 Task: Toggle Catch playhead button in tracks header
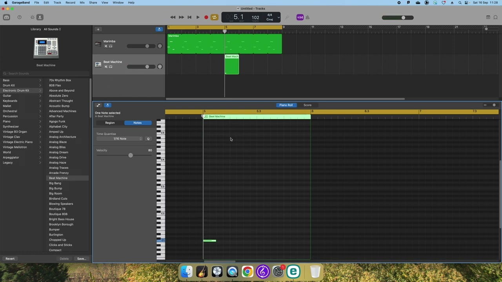pyautogui.click(x=159, y=29)
